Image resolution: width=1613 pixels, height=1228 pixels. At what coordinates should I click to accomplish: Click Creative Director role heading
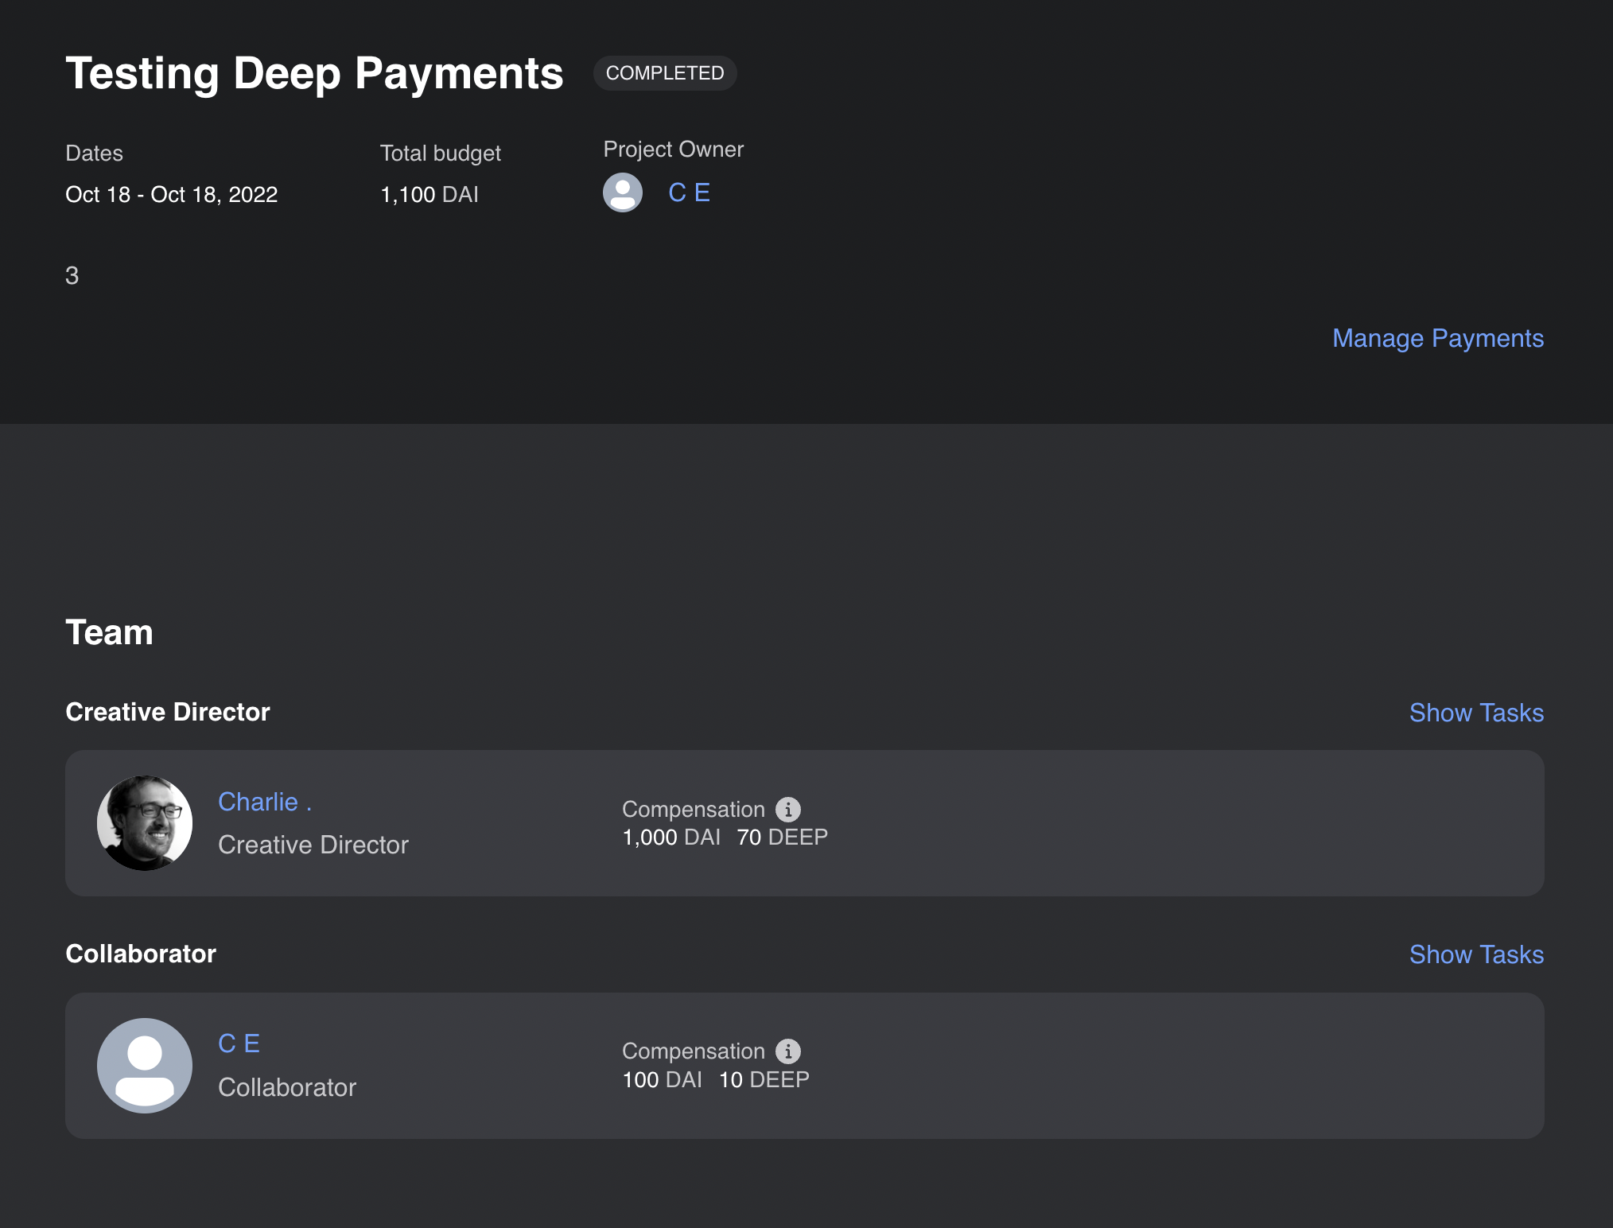point(168,712)
